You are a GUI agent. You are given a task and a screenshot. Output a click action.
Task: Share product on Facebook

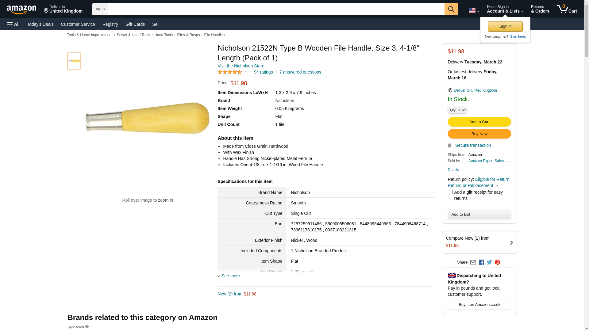point(481,262)
